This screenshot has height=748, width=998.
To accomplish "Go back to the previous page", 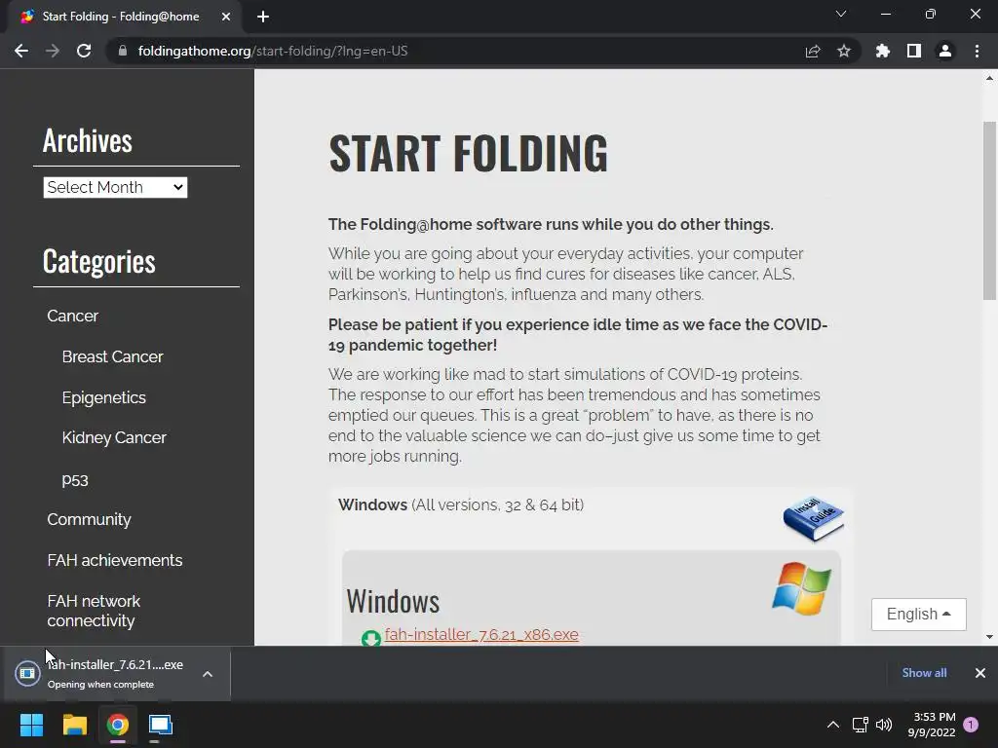I will point(21,51).
